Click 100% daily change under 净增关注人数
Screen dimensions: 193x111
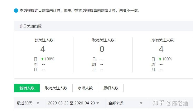167,59
